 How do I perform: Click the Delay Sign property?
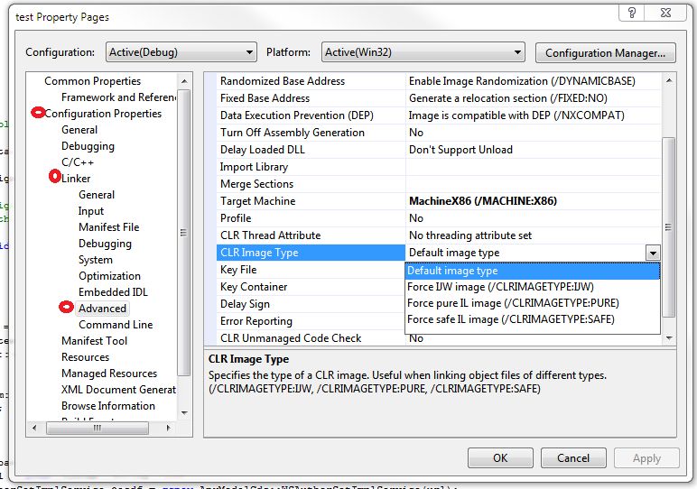tap(245, 304)
